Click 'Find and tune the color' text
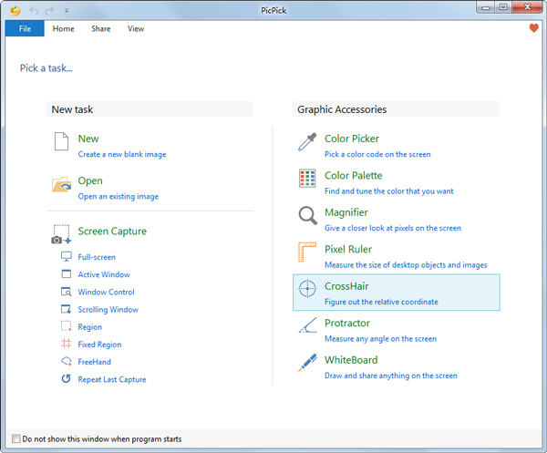This screenshot has width=547, height=453. [389, 191]
